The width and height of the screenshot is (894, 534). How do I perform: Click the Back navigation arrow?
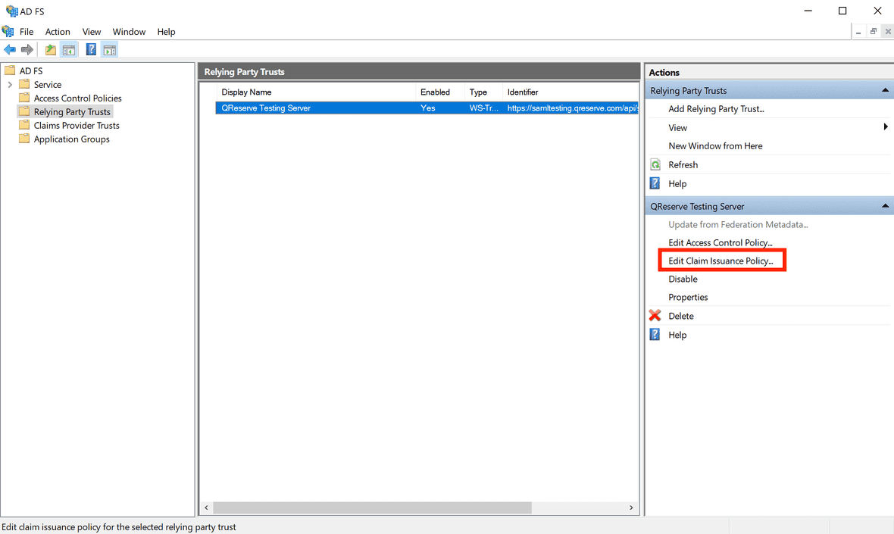[x=10, y=49]
